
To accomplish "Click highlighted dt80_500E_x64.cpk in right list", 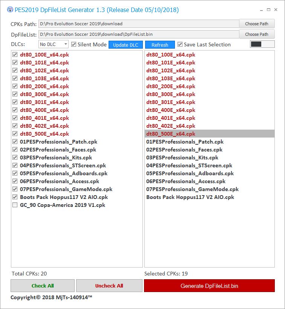I will pos(210,134).
